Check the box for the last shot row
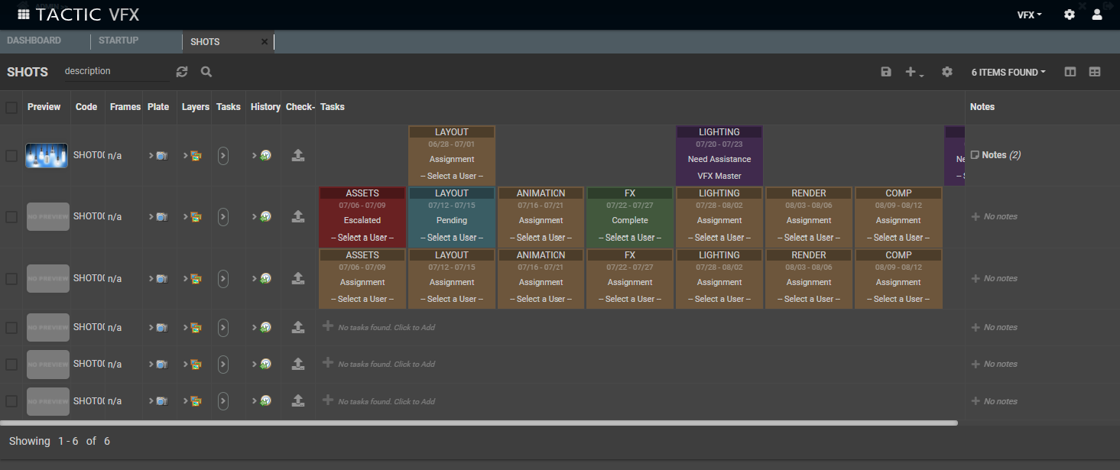The width and height of the screenshot is (1120, 470). pyautogui.click(x=11, y=401)
